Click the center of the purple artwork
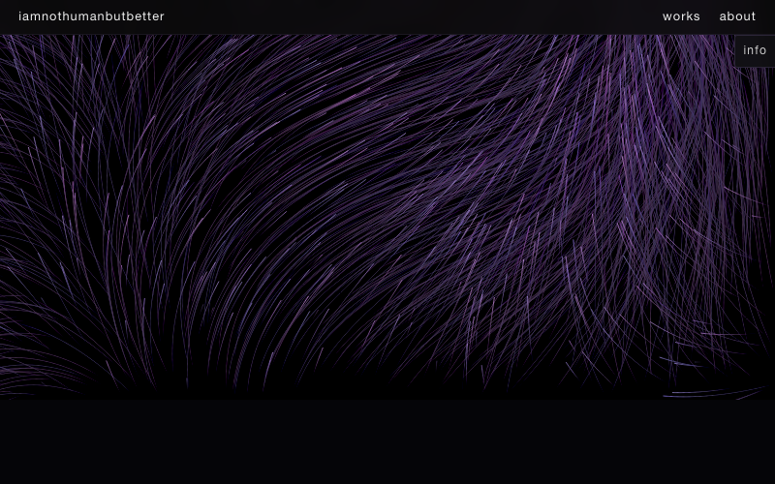The height and width of the screenshot is (484, 775). [387, 213]
